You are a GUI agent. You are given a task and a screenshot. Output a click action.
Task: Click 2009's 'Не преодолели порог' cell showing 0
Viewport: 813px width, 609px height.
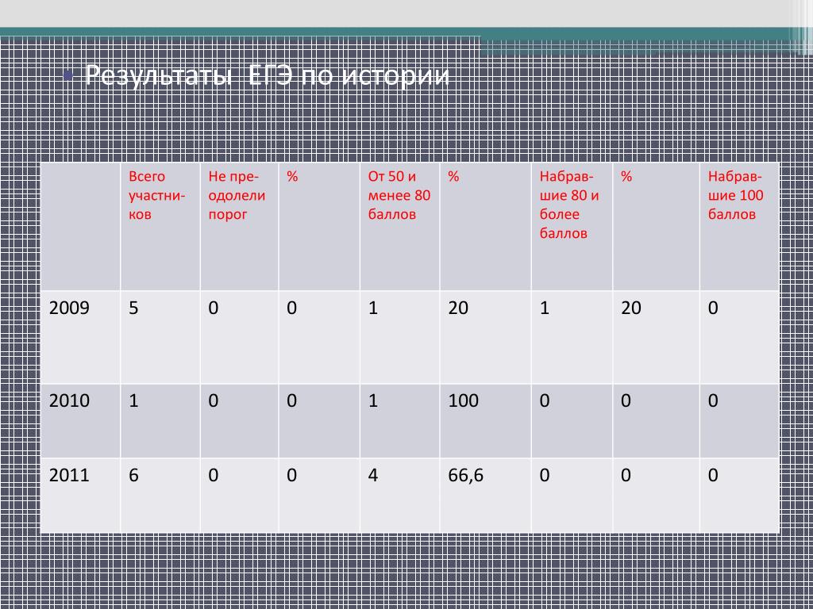[240, 337]
